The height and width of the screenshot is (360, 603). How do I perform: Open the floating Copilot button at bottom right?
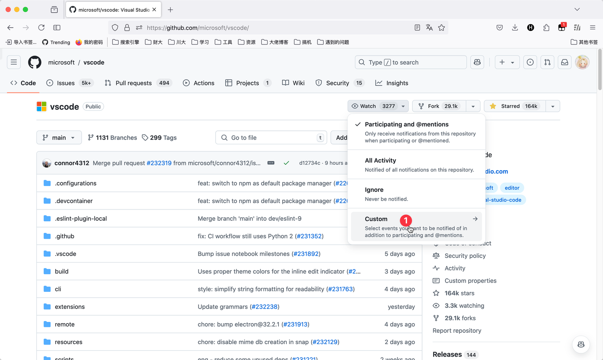[x=581, y=345]
